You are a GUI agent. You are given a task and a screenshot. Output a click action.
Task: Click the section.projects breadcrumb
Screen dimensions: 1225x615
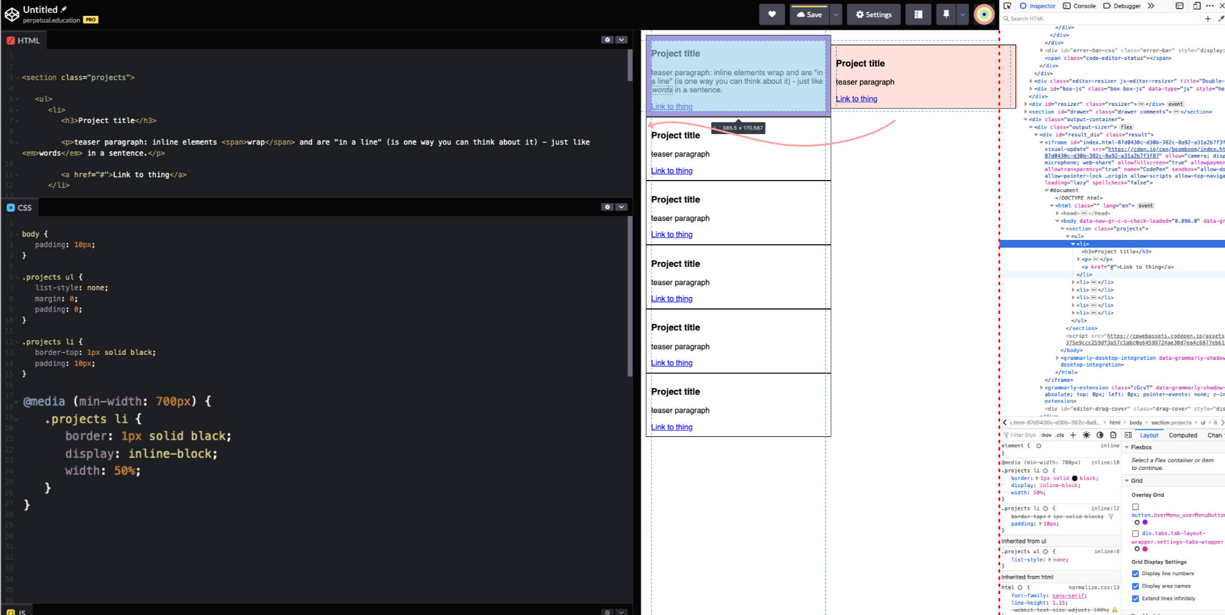coord(1171,423)
